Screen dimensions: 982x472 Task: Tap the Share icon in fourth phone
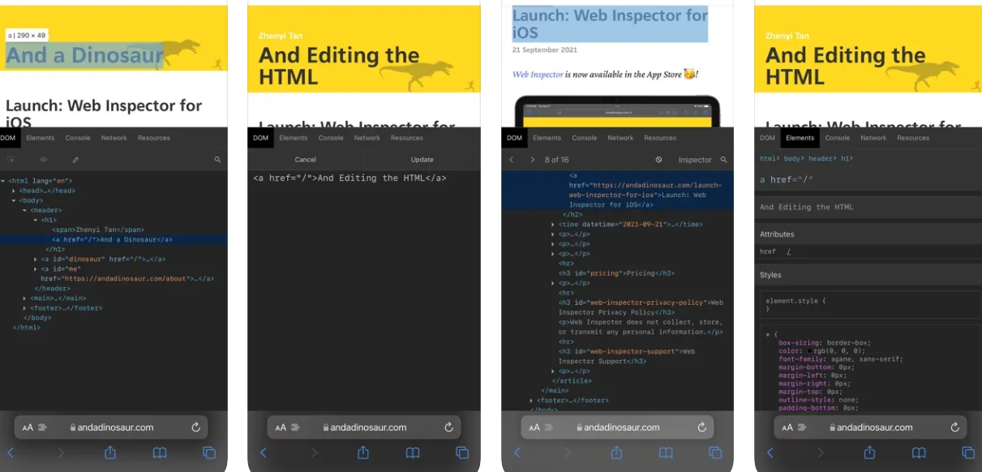(869, 453)
